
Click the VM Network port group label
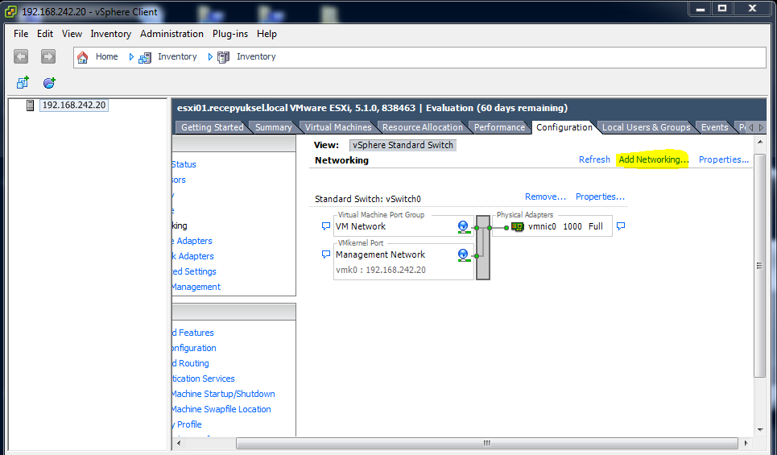(360, 226)
